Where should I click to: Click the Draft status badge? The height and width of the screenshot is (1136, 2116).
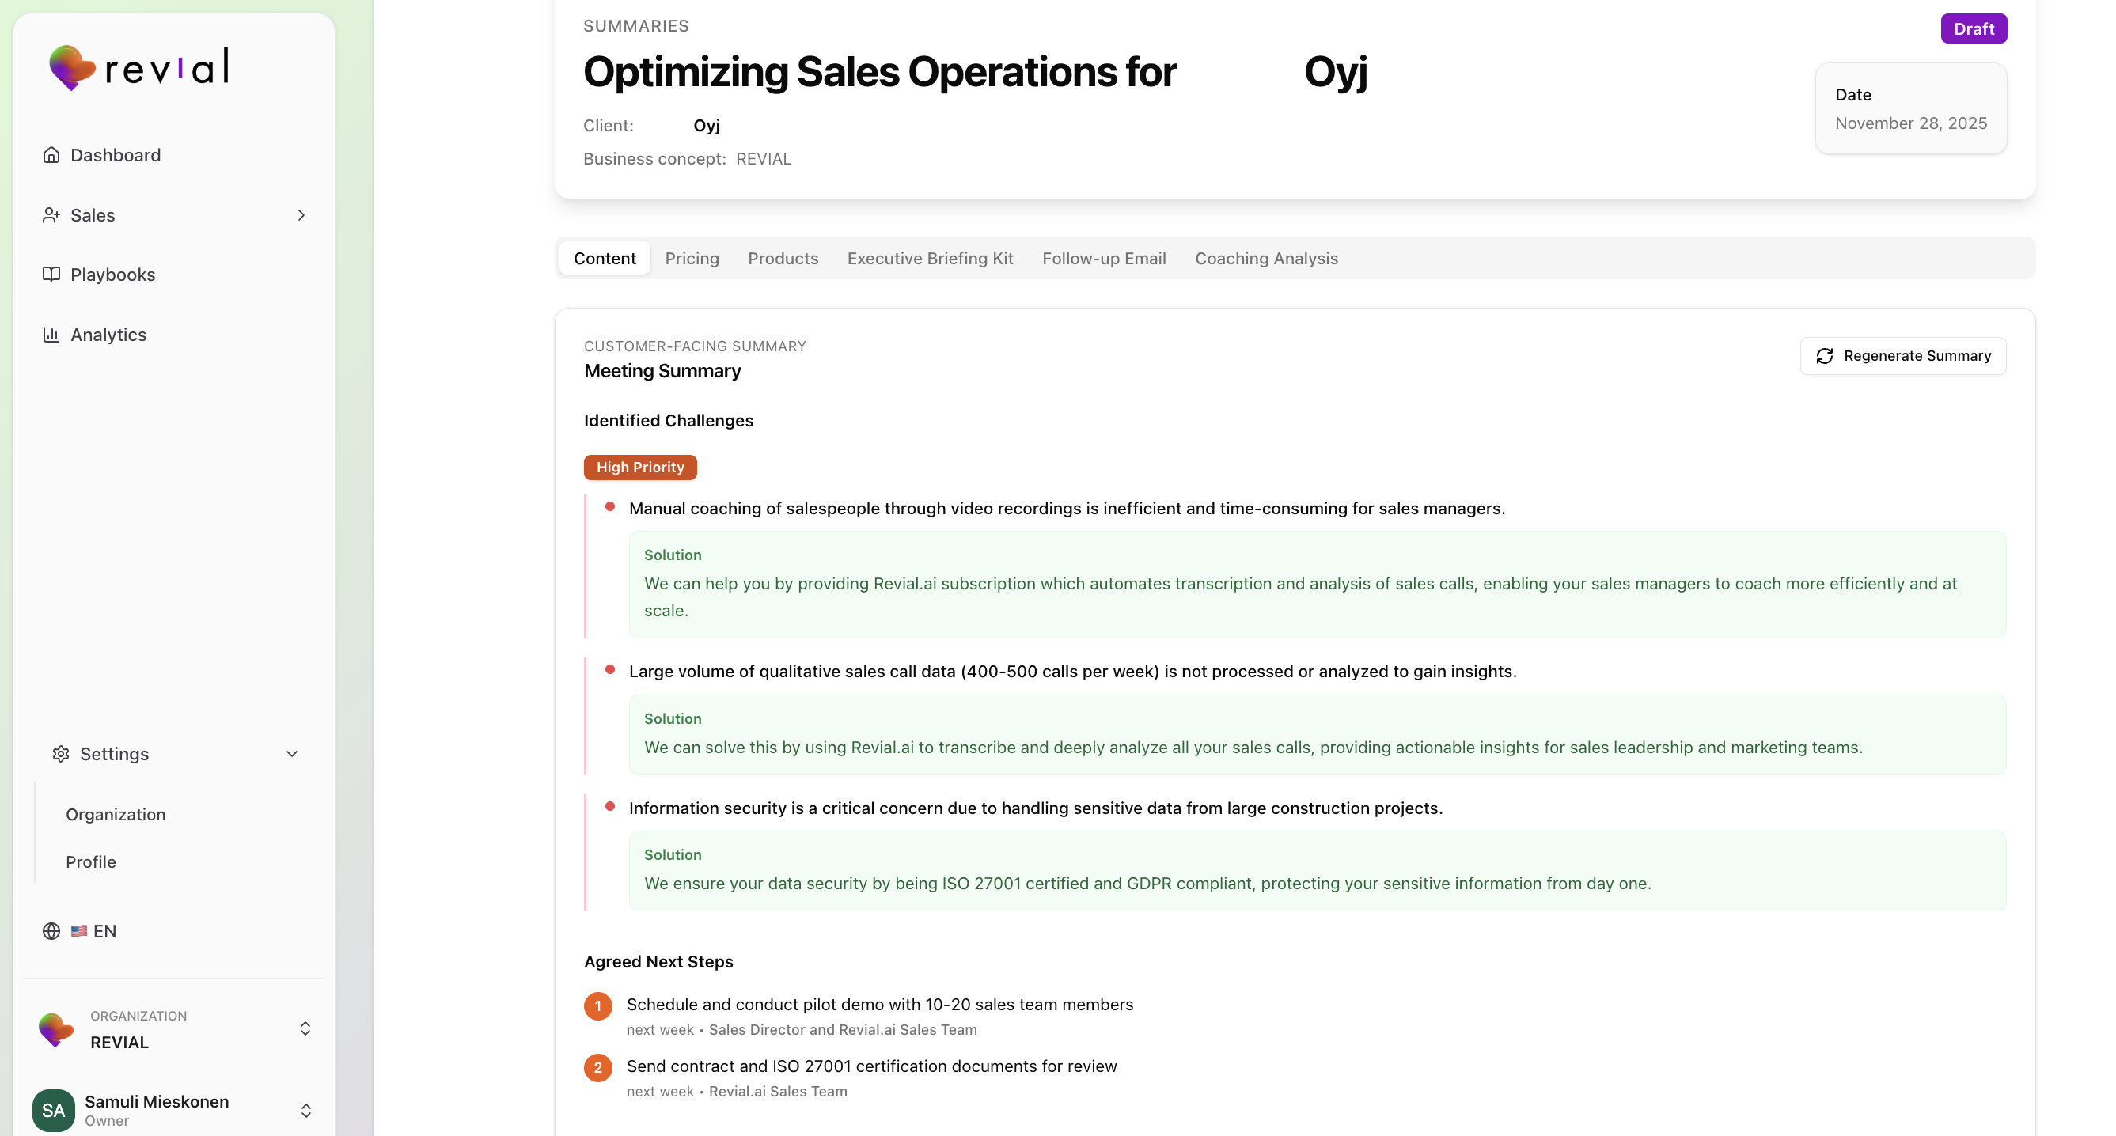tap(1973, 28)
